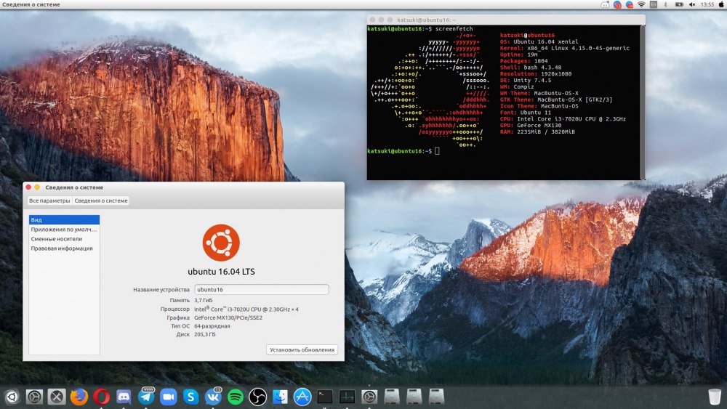Minimize the Сведения о системе window
The width and height of the screenshot is (727, 409).
pos(37,187)
